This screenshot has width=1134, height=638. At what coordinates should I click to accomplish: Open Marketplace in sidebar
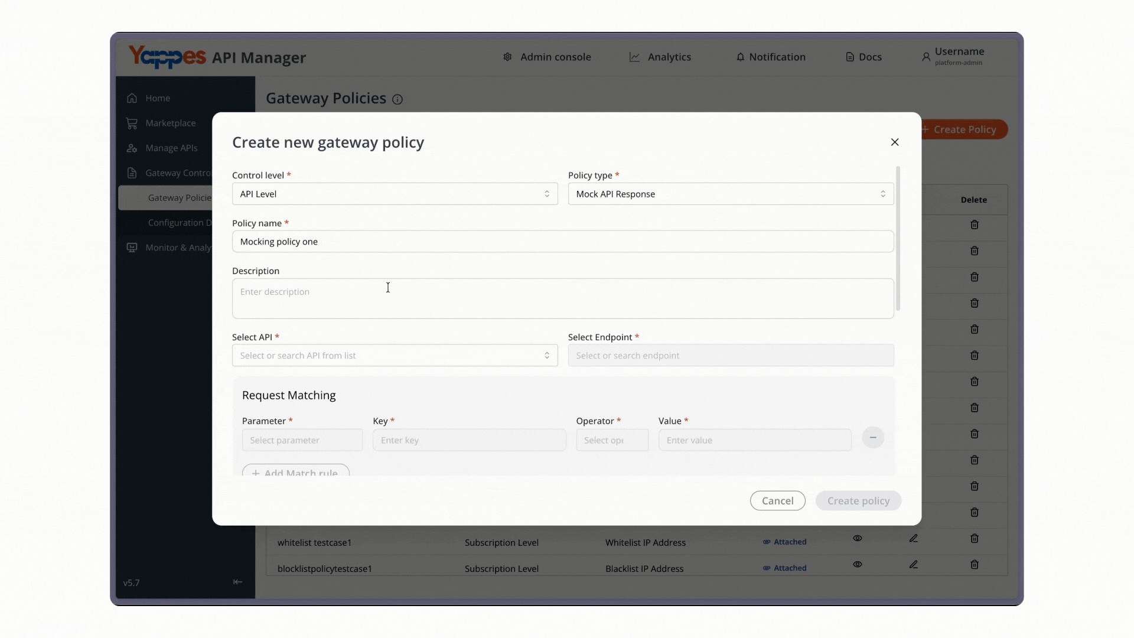(161, 123)
